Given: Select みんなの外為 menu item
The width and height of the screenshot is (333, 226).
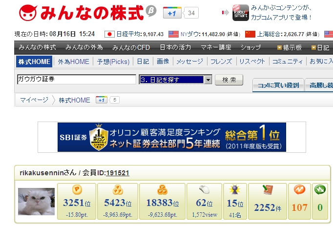Looking at the screenshot, I should pos(84,47).
